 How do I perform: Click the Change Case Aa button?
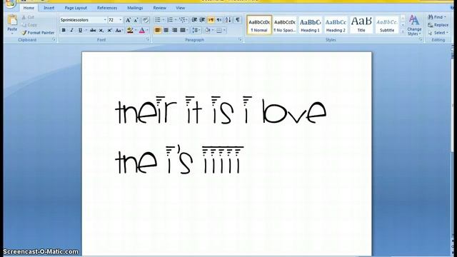coord(119,30)
